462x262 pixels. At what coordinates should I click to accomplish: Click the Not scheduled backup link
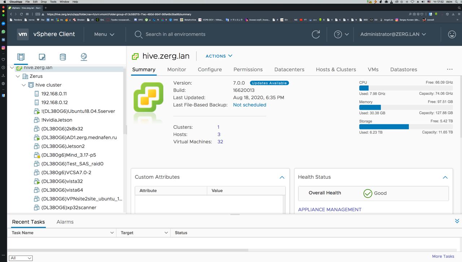(x=249, y=105)
